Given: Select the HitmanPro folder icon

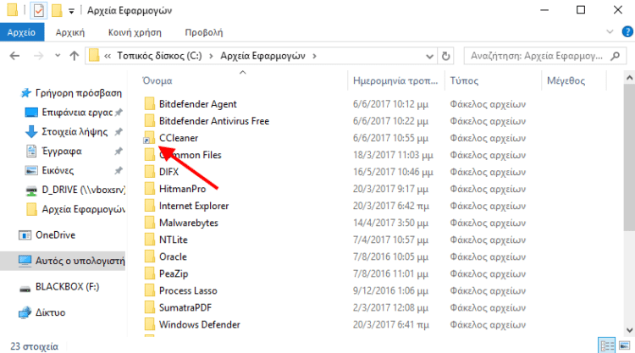Looking at the screenshot, I should pyautogui.click(x=149, y=189).
